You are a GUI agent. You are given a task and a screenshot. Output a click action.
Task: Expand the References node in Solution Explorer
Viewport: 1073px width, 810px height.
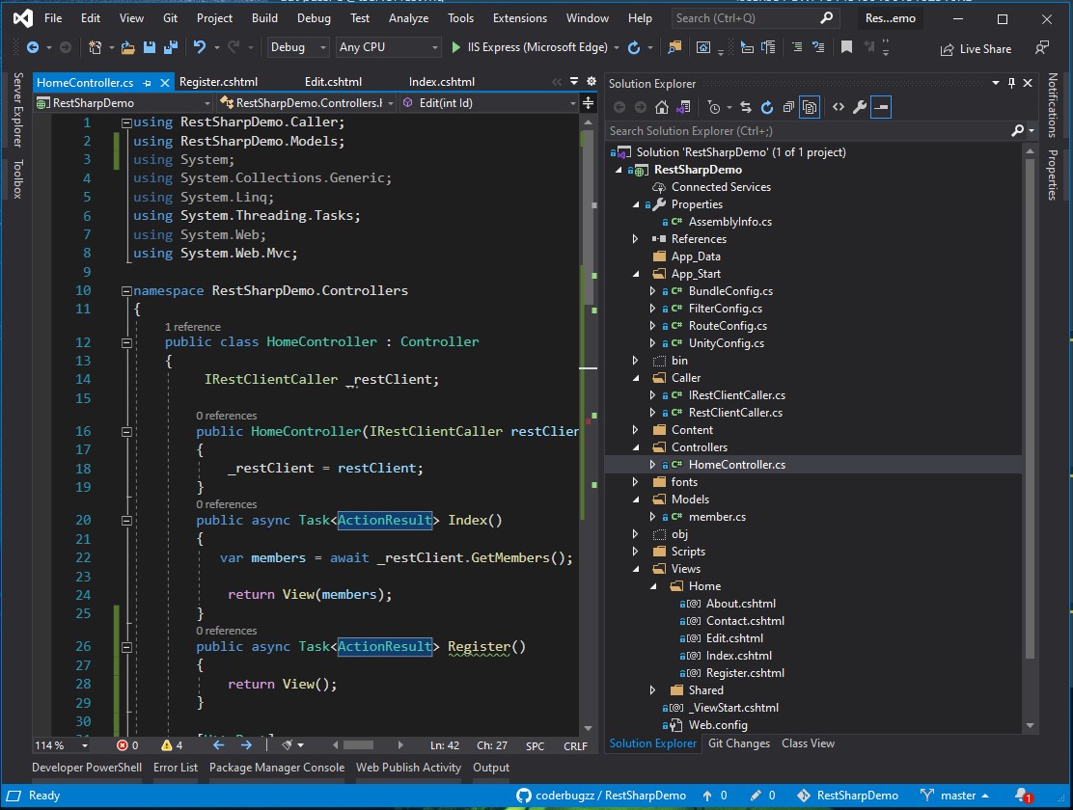click(635, 239)
